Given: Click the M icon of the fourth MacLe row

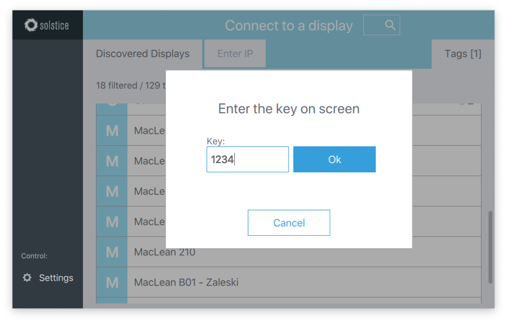Looking at the screenshot, I should (x=112, y=222).
